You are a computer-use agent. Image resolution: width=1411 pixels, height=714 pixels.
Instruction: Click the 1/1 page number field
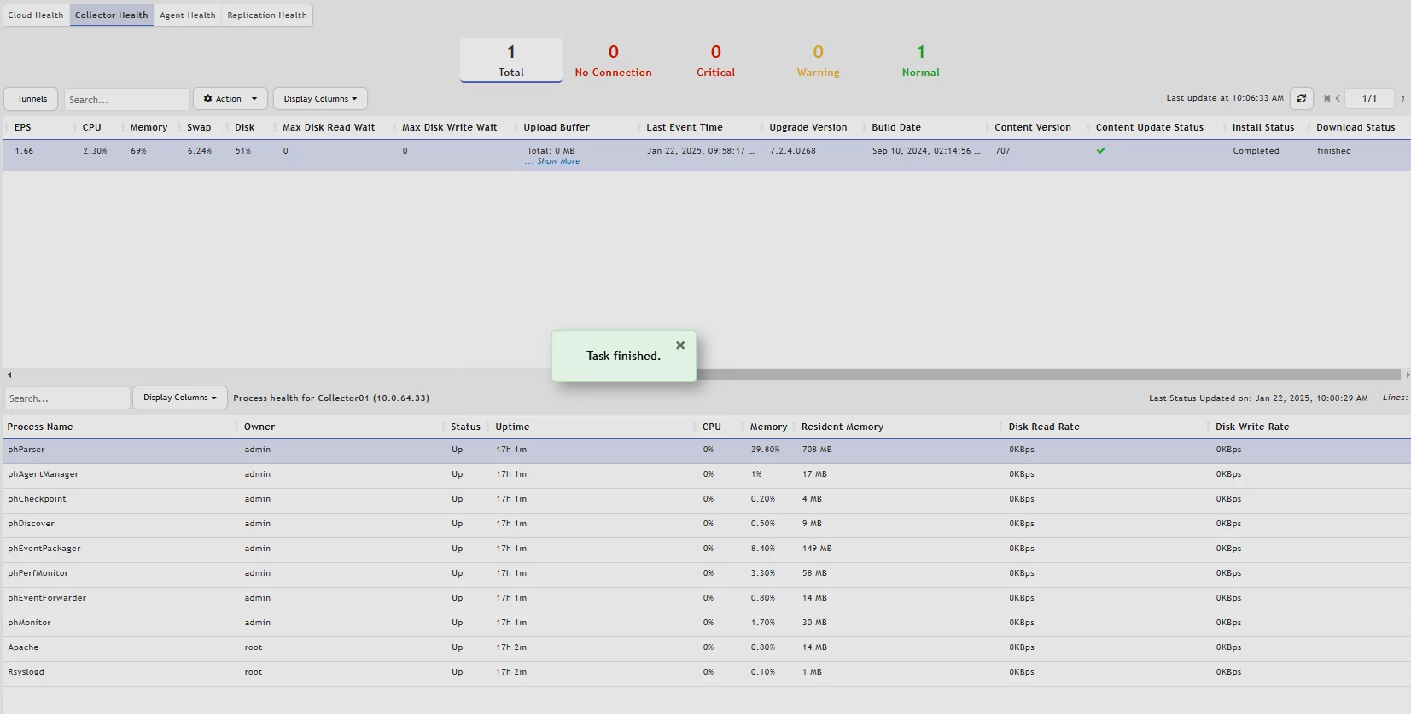point(1370,98)
